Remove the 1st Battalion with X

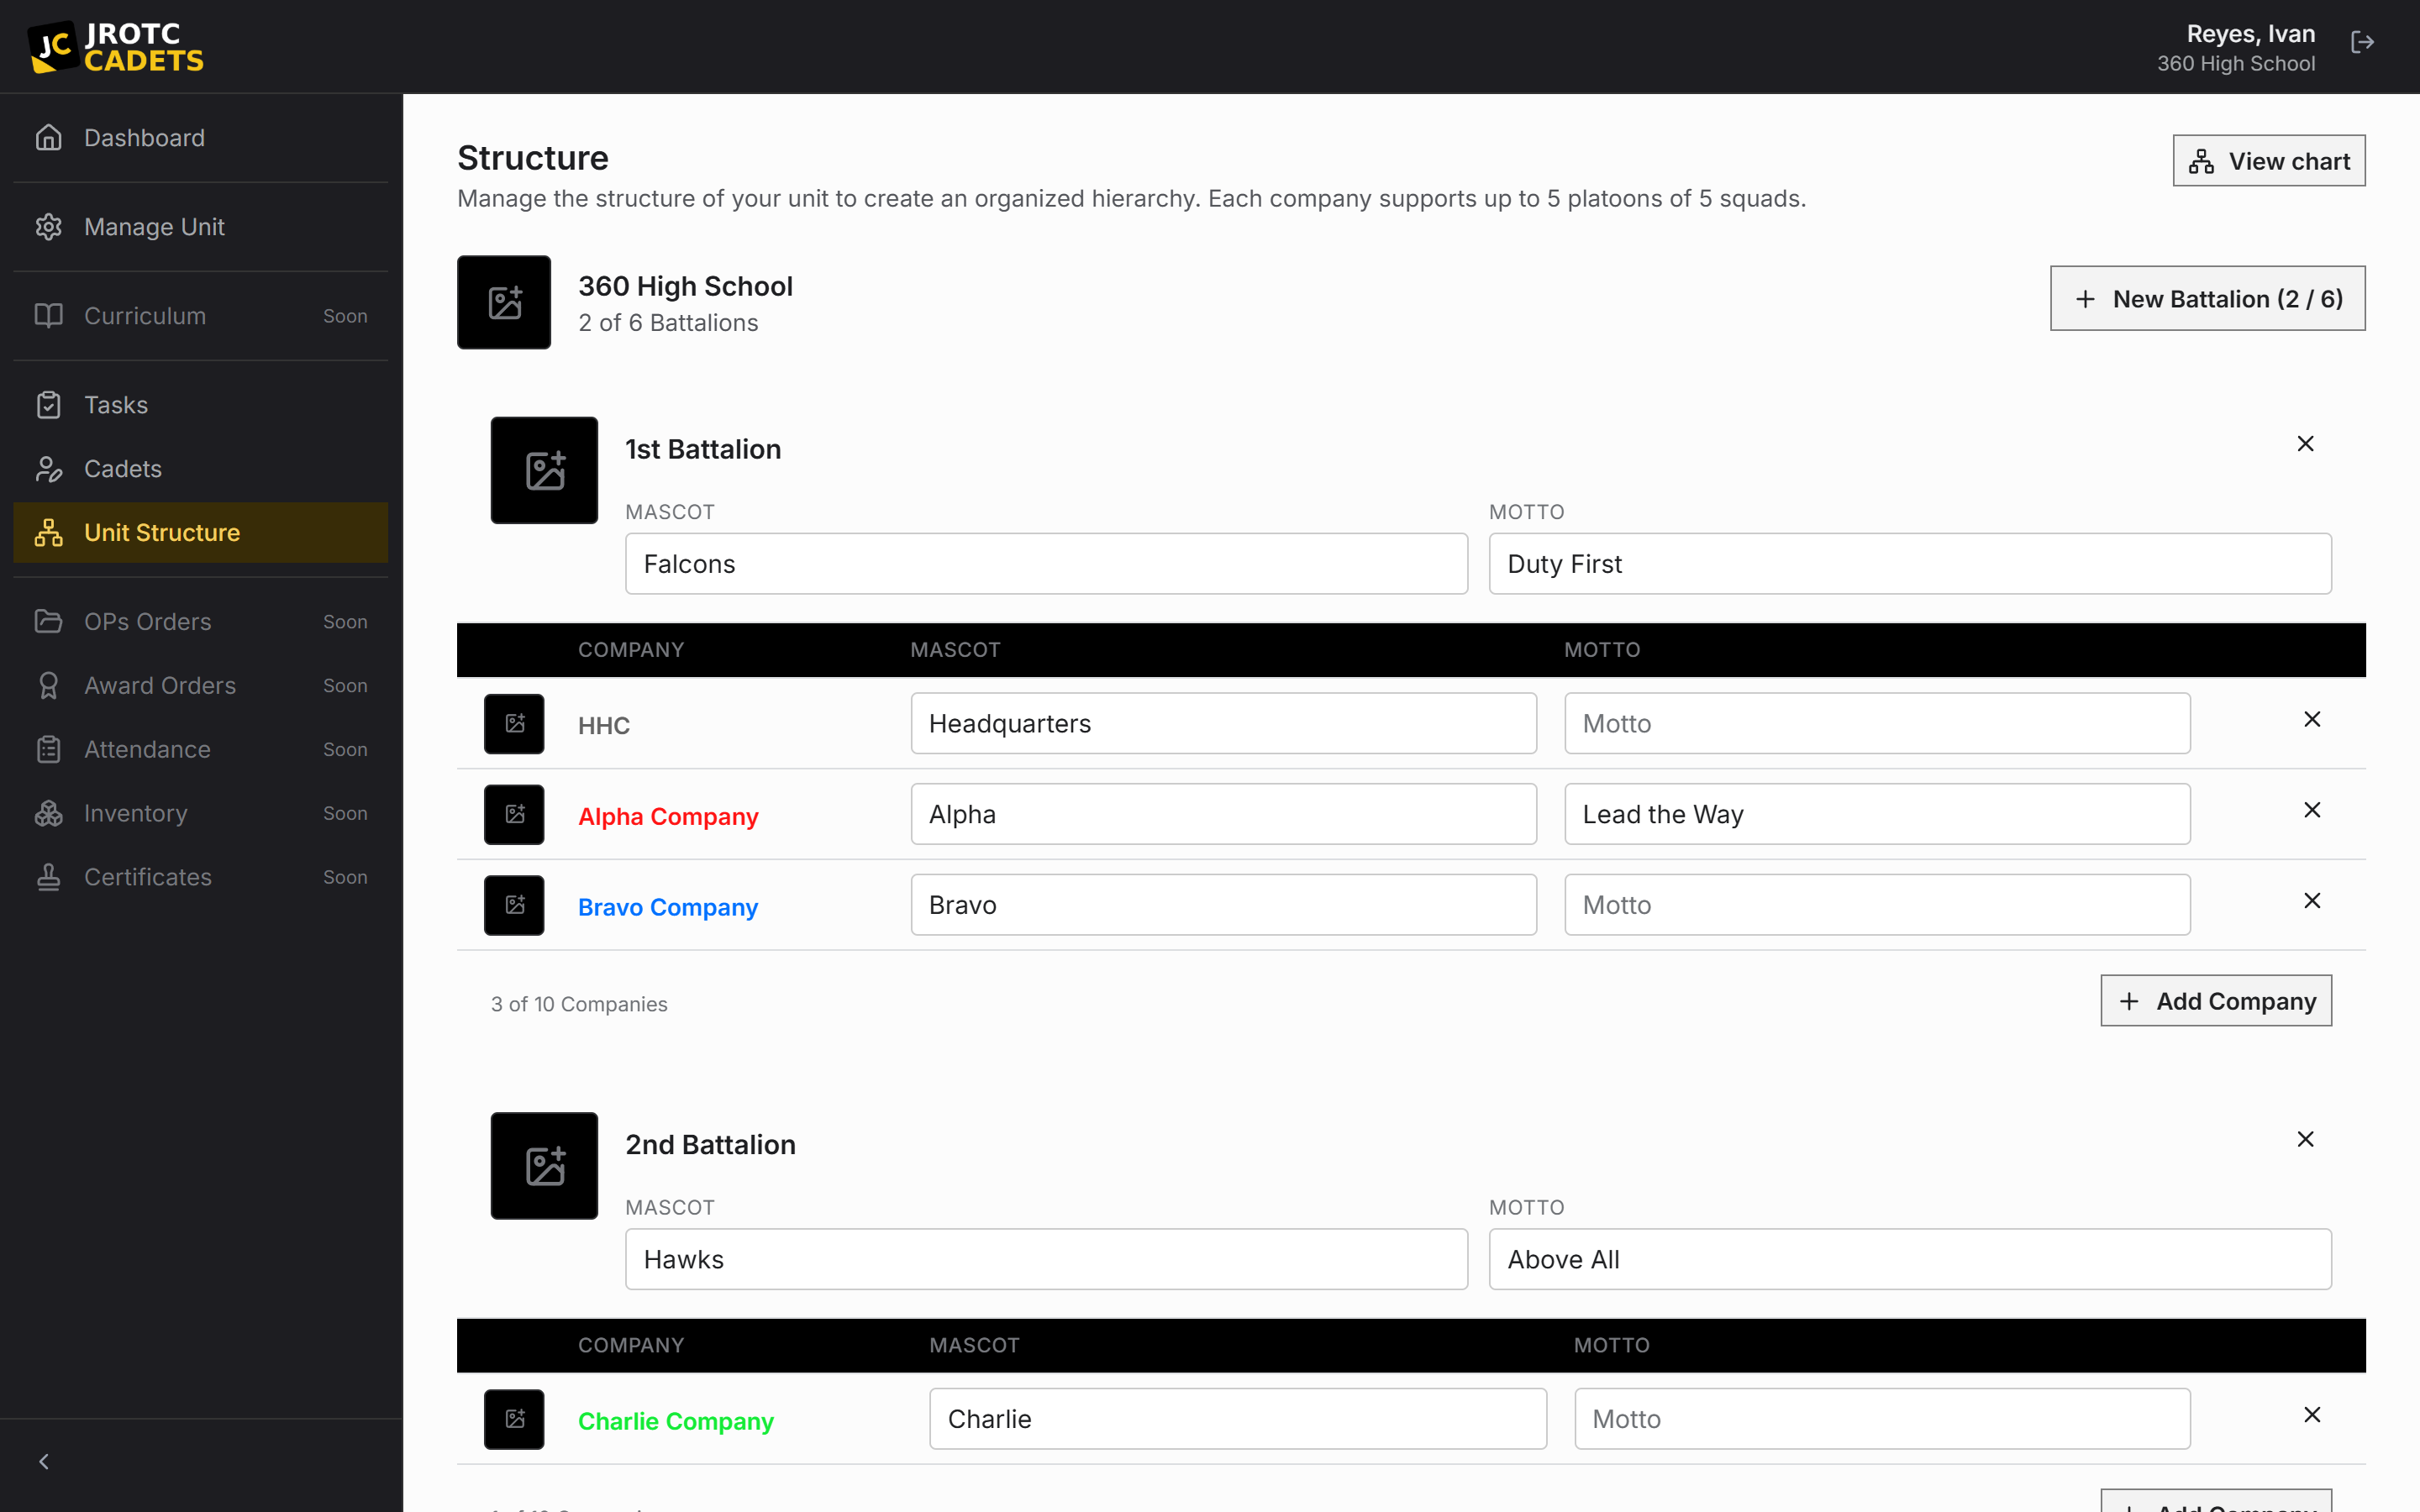(2305, 444)
